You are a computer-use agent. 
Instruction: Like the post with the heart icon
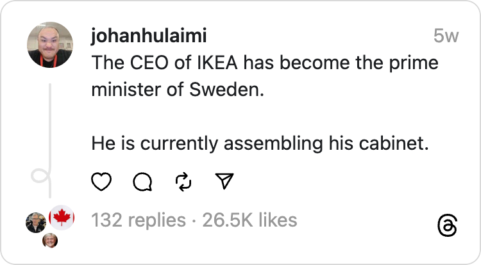pyautogui.click(x=102, y=182)
